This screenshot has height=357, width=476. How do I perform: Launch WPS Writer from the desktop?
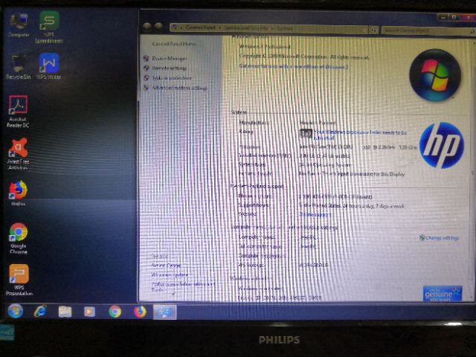[x=49, y=65]
